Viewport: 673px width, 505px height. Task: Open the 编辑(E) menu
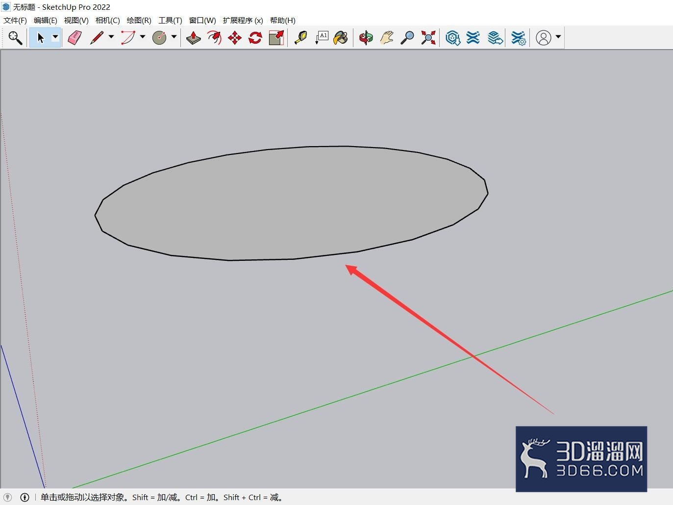(x=46, y=20)
